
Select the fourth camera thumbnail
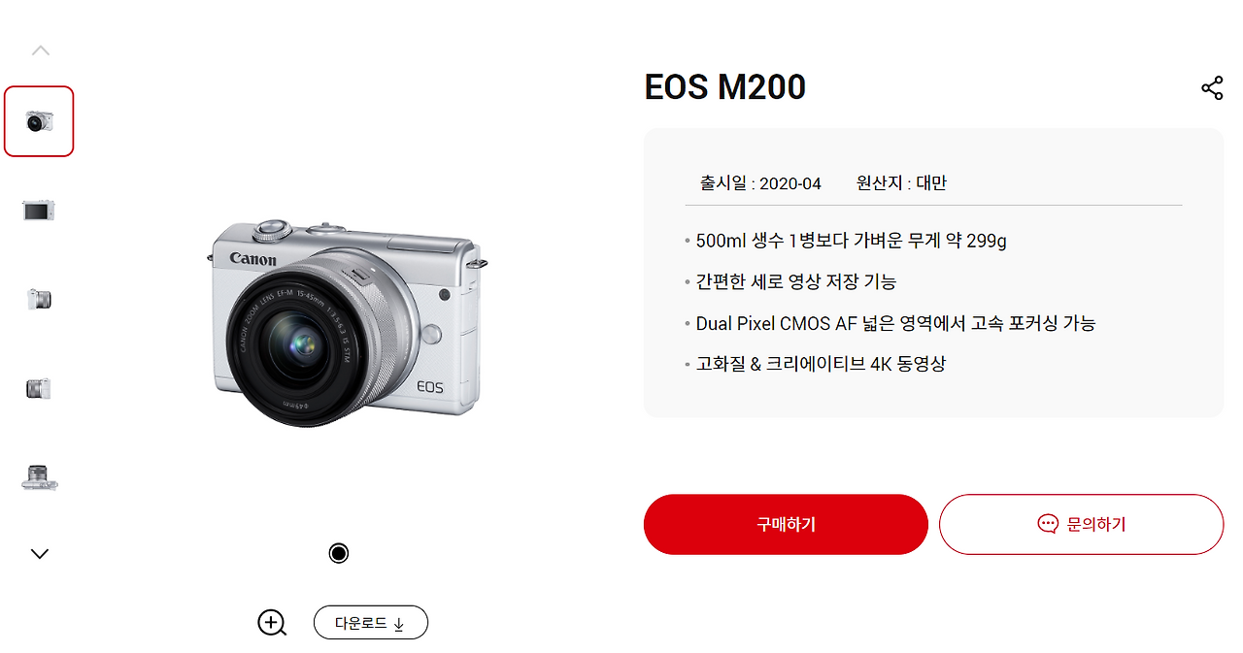click(39, 389)
